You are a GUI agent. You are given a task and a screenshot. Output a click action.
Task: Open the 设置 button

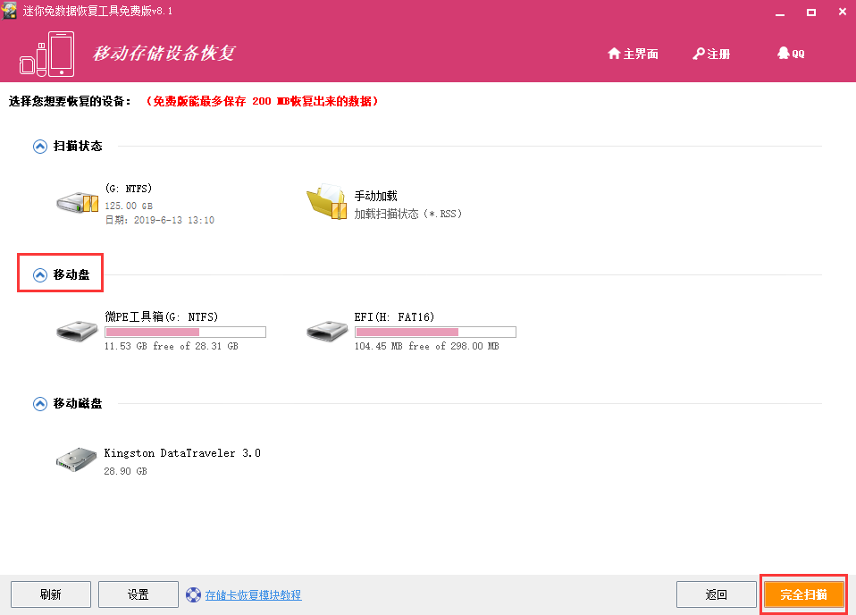click(138, 594)
